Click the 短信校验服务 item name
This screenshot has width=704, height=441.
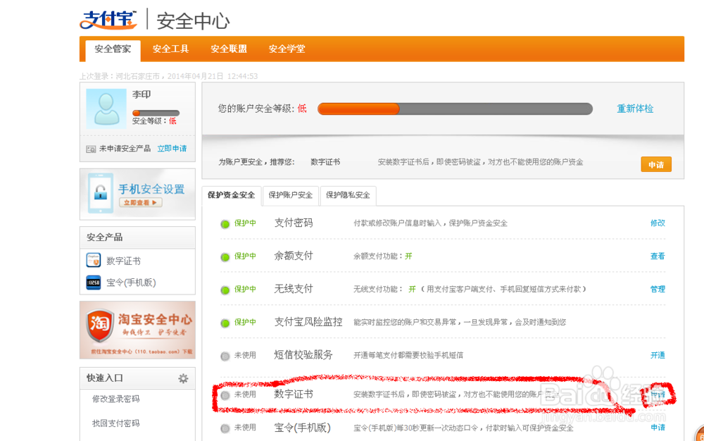pos(303,355)
